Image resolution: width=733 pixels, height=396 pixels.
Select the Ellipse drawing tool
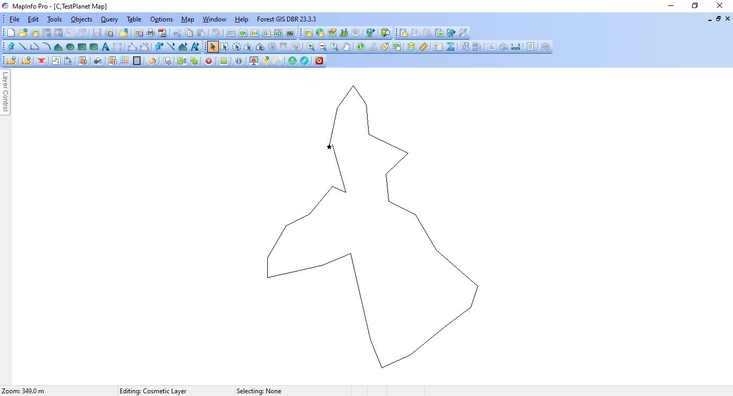pos(70,47)
